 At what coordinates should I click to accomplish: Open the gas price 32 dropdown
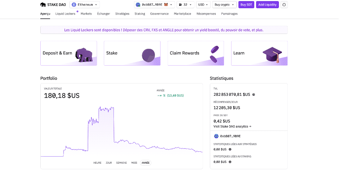(x=185, y=5)
